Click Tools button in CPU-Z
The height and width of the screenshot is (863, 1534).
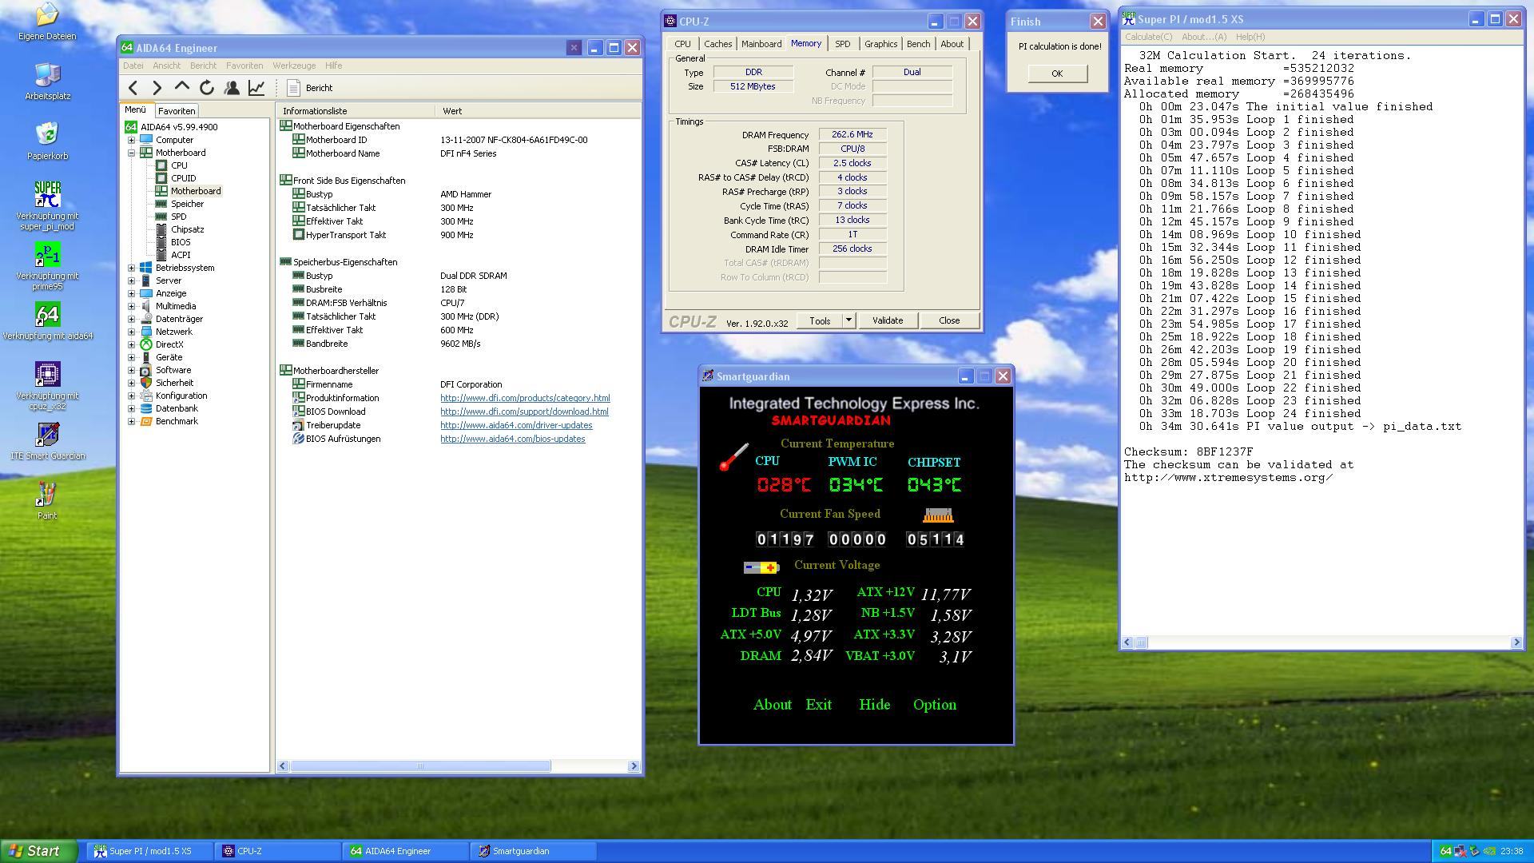[820, 320]
